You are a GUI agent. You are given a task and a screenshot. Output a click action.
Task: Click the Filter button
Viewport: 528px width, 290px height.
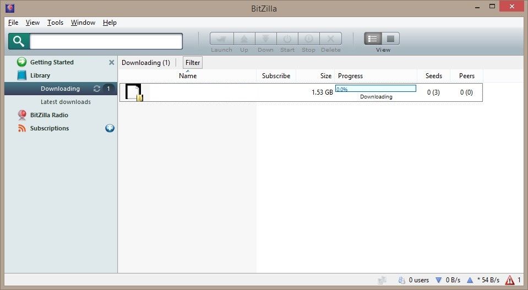193,63
